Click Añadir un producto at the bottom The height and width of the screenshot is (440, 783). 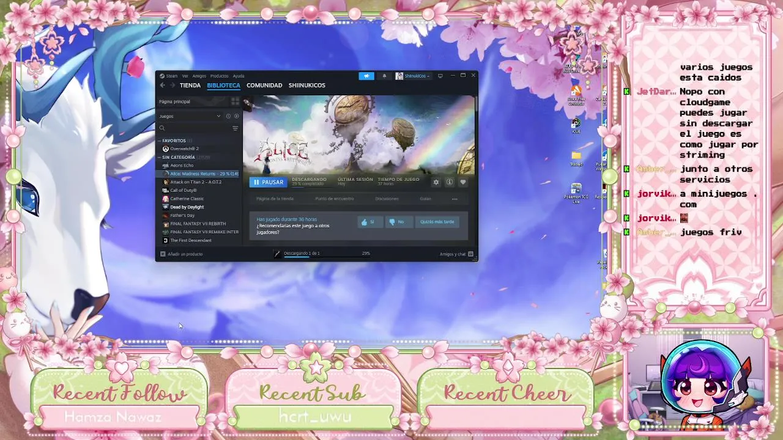(182, 254)
